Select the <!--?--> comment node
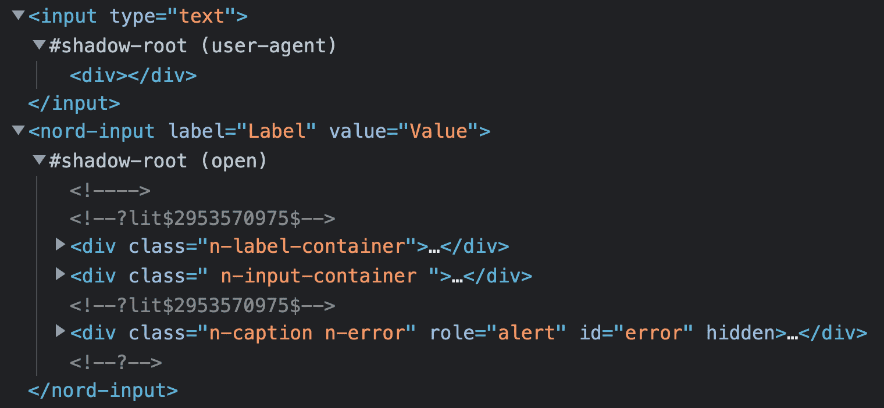This screenshot has width=884, height=408. (116, 362)
